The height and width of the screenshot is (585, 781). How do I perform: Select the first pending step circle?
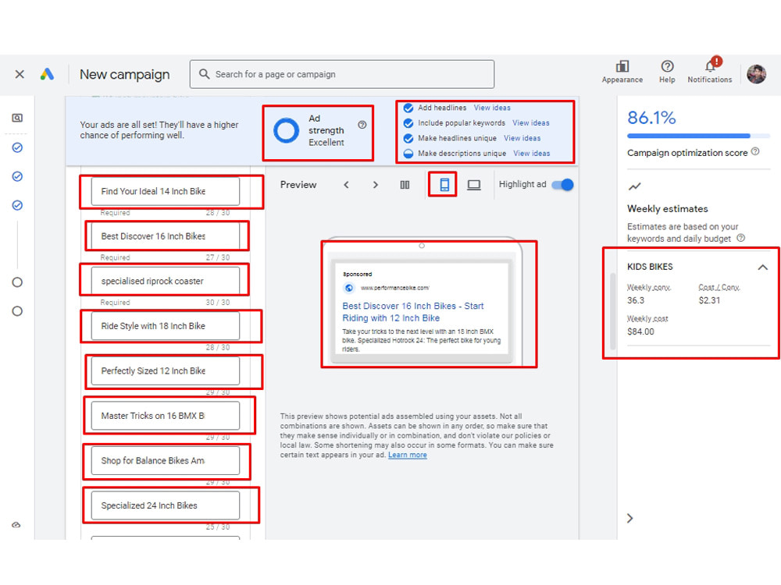(x=17, y=282)
